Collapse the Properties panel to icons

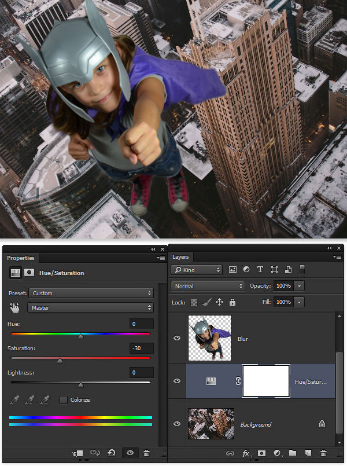pos(153,249)
